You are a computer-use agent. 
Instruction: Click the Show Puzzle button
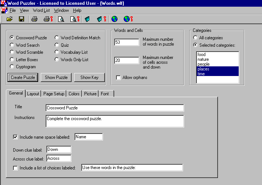tap(56, 77)
